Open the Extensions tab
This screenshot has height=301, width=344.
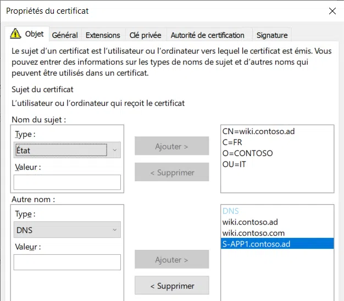click(103, 35)
